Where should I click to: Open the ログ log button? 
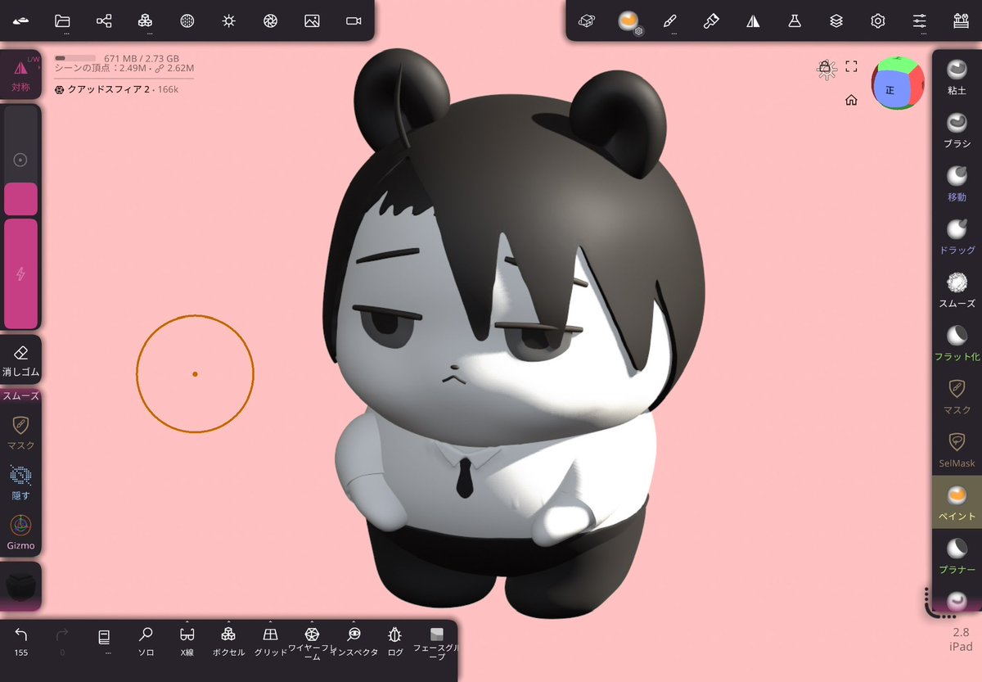point(395,641)
